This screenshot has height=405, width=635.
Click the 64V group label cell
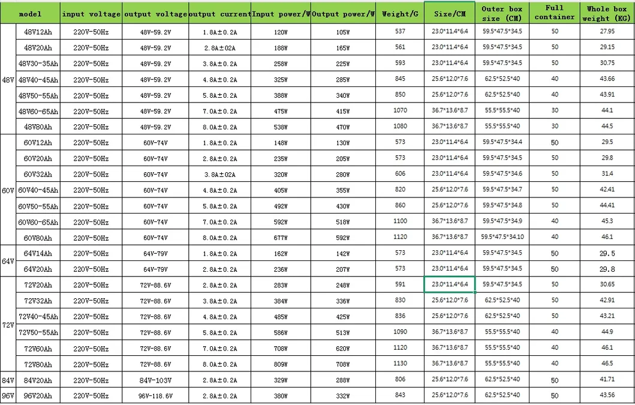pyautogui.click(x=8, y=261)
